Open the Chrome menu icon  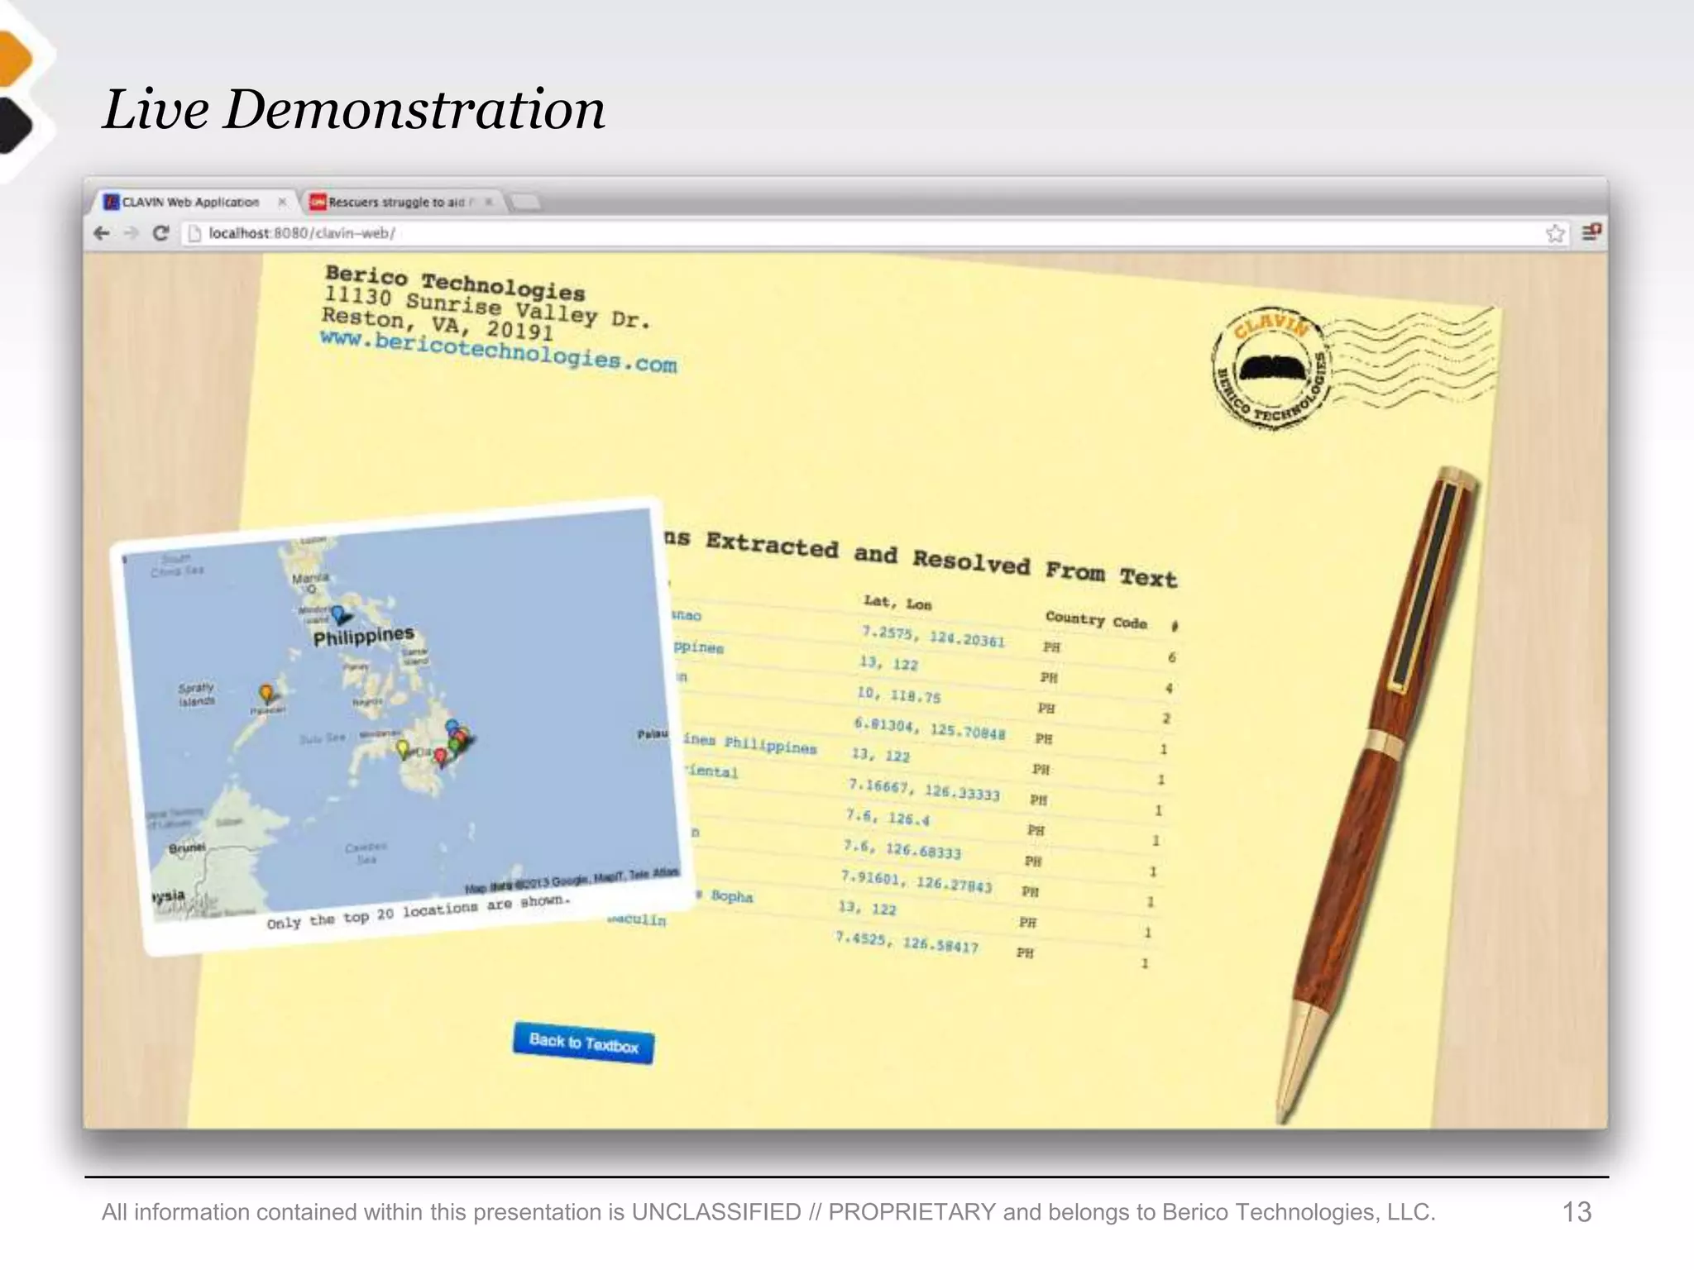[x=1591, y=232]
